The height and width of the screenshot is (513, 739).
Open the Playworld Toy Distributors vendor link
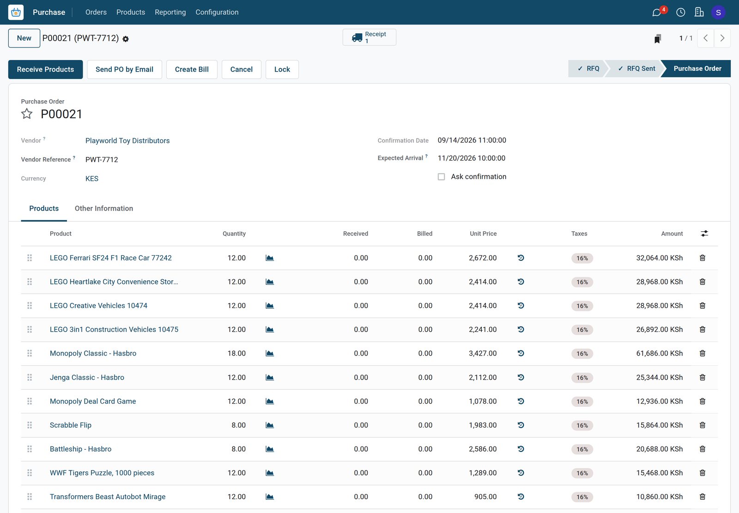click(x=127, y=141)
